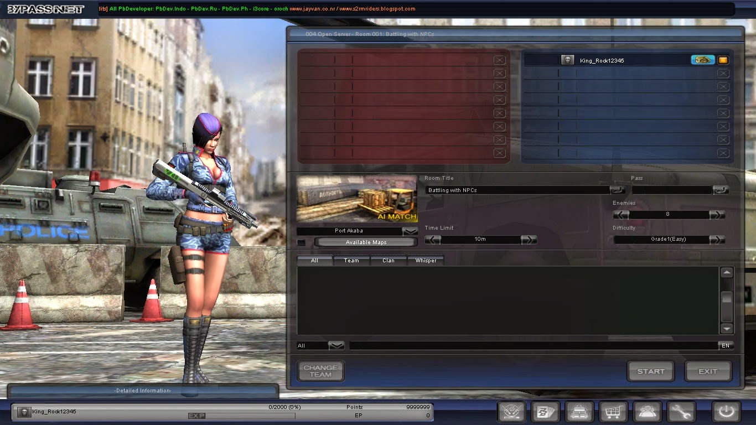The image size is (756, 425).
Task: Switch to the Clan chat tab
Action: [x=389, y=260]
